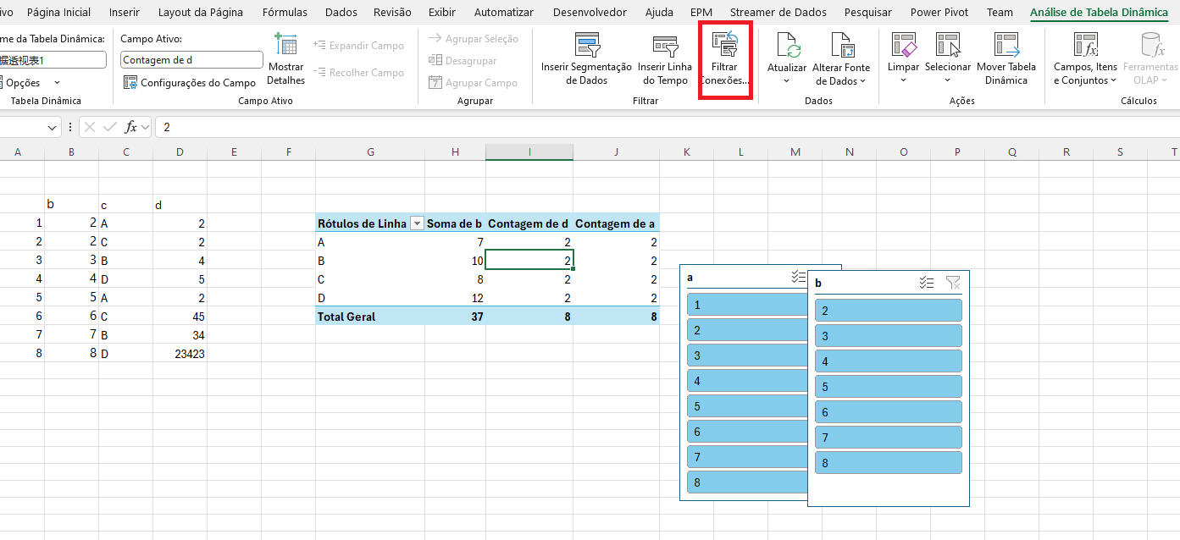
Task: Open the Layout da Página tab
Action: 201,12
